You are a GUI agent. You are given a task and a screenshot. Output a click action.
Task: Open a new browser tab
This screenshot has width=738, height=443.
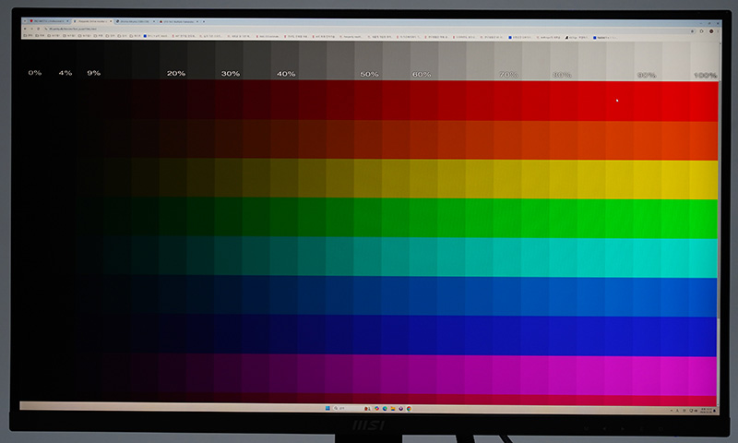point(204,21)
